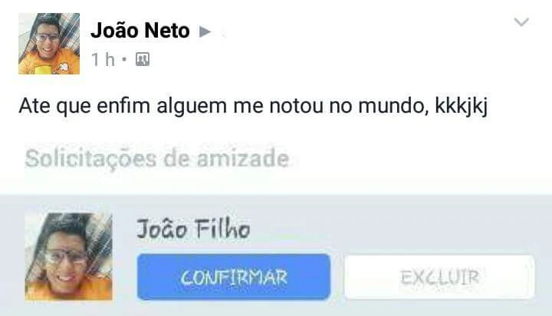Viewport: 552px width, 316px height.
Task: Click the "1 h" post timestamp
Action: [x=103, y=60]
